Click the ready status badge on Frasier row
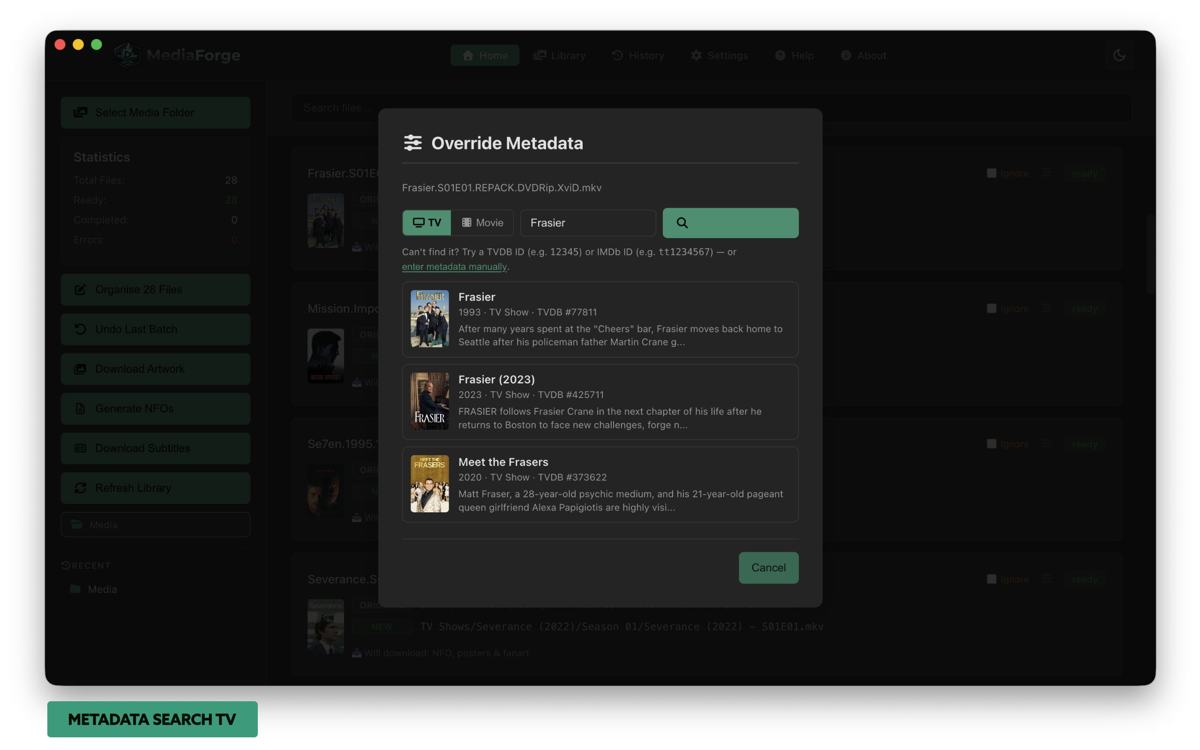 coord(1085,173)
